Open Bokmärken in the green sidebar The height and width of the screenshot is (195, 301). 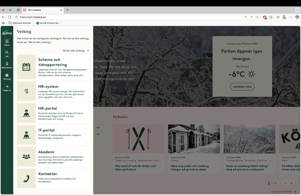click(7, 64)
